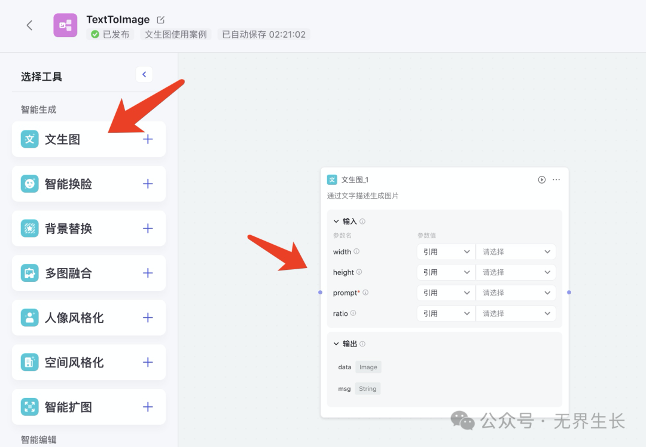Click the 智能换脸 face icon

pyautogui.click(x=30, y=184)
